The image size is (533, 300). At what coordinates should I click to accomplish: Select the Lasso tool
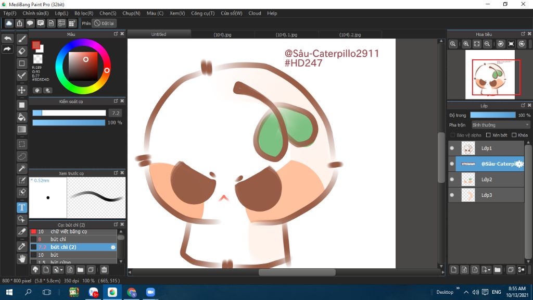[22, 156]
